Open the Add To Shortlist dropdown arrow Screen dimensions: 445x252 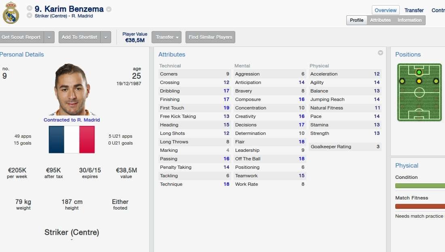[105, 37]
